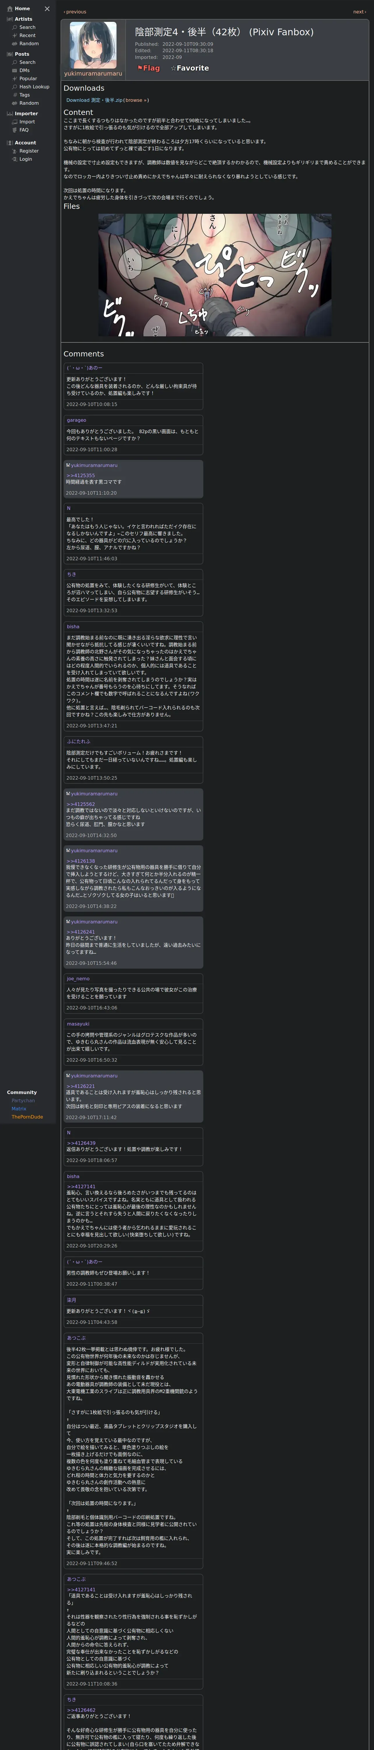The width and height of the screenshot is (374, 1750).
Task: Click commenter name garageo
Action: point(77,420)
